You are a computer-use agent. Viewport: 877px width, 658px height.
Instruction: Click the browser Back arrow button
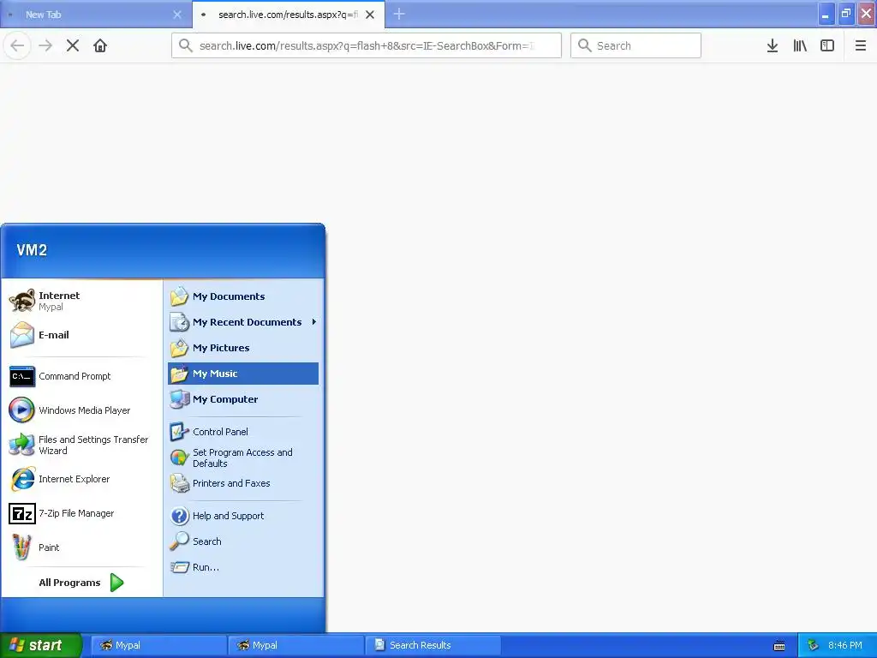tap(17, 45)
